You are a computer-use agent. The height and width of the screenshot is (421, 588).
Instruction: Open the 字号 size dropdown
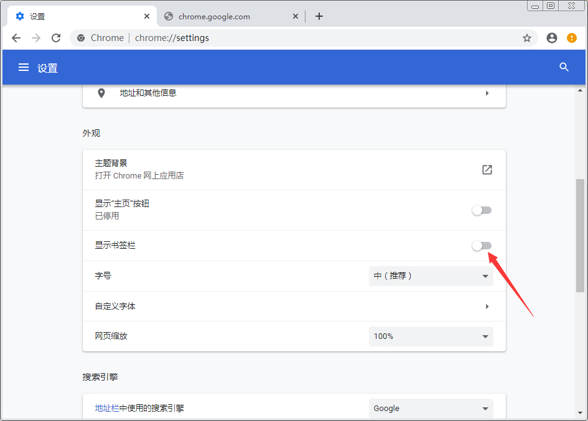click(x=431, y=275)
